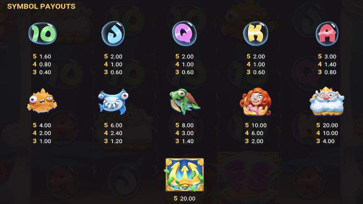363x204 pixels.
Task: Click the 6.00 payout under shark
Action: pyautogui.click(x=116, y=126)
